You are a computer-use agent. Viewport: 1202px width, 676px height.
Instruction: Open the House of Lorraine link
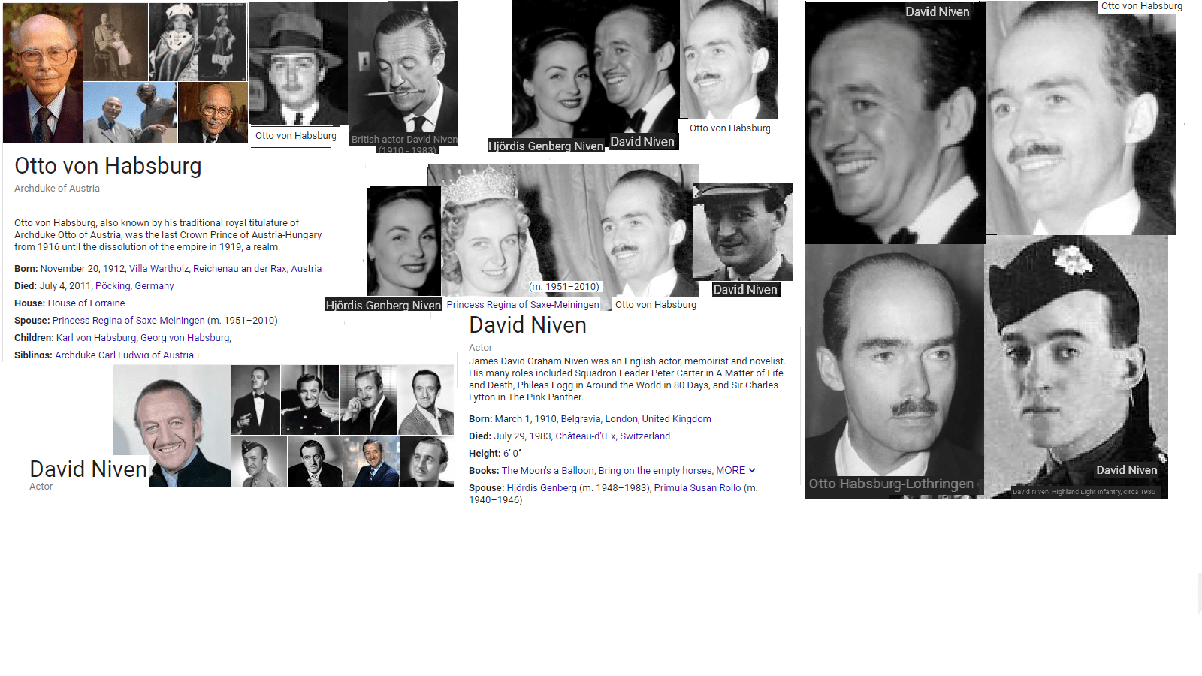pyautogui.click(x=86, y=303)
